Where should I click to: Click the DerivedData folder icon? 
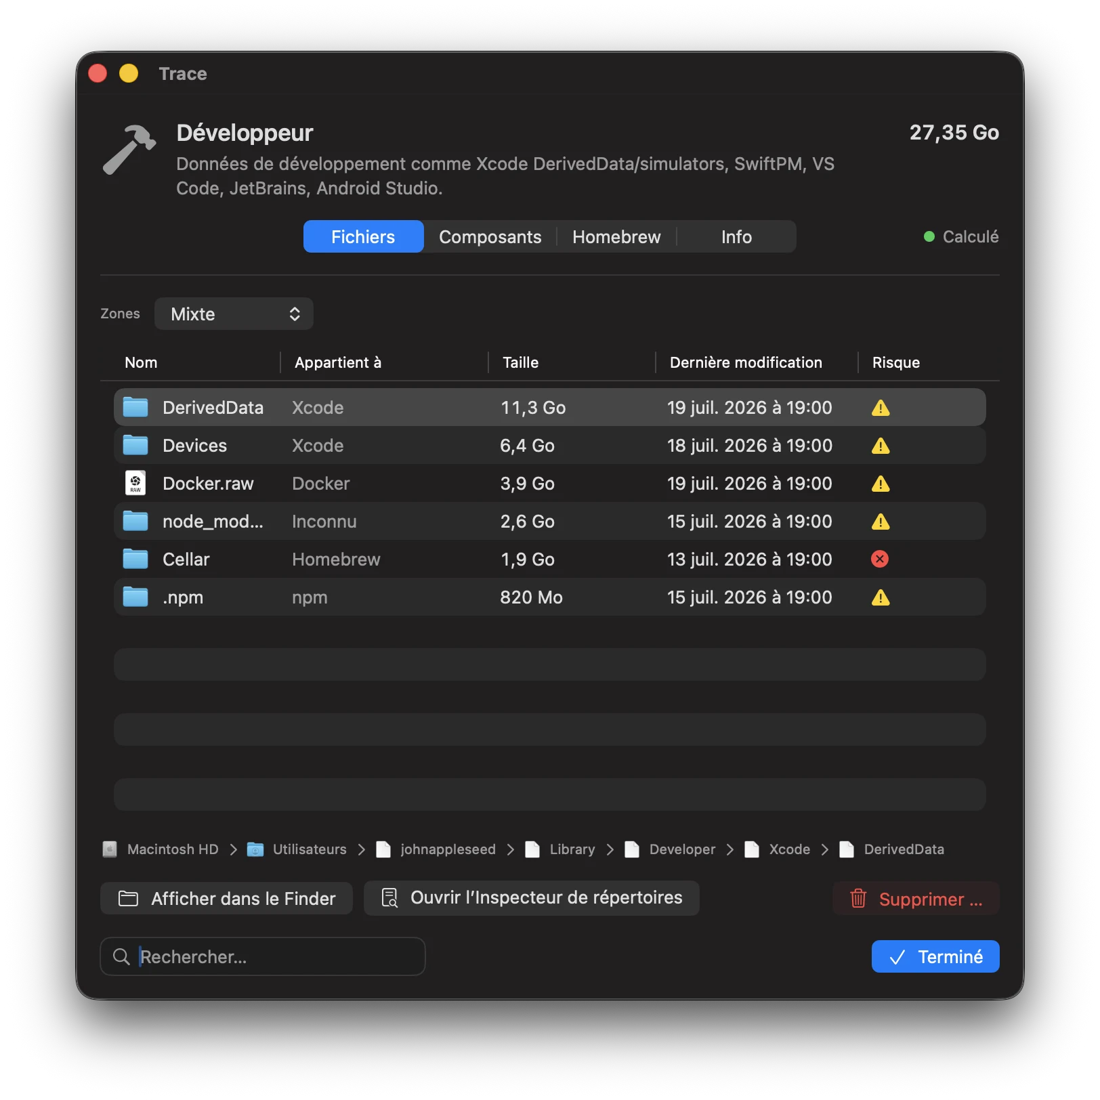(x=135, y=407)
